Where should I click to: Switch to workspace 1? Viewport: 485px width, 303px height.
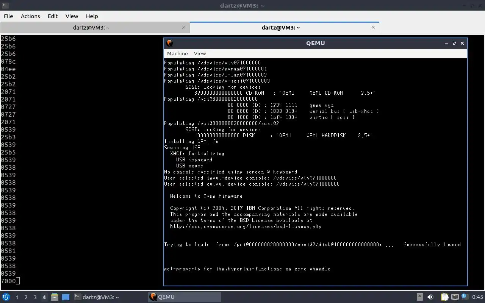tap(17, 297)
